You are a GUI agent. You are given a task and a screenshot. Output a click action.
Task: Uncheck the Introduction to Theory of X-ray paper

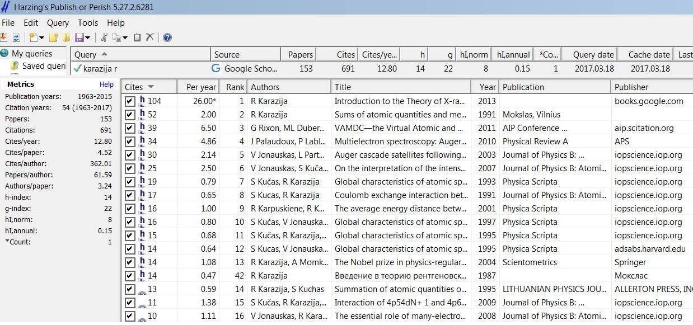click(130, 101)
